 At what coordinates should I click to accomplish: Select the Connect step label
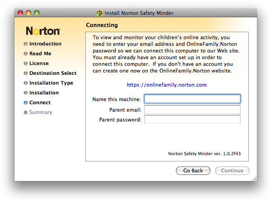[x=40, y=103]
